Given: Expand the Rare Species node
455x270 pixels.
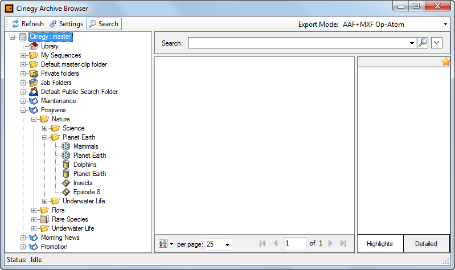Looking at the screenshot, I should (x=34, y=219).
